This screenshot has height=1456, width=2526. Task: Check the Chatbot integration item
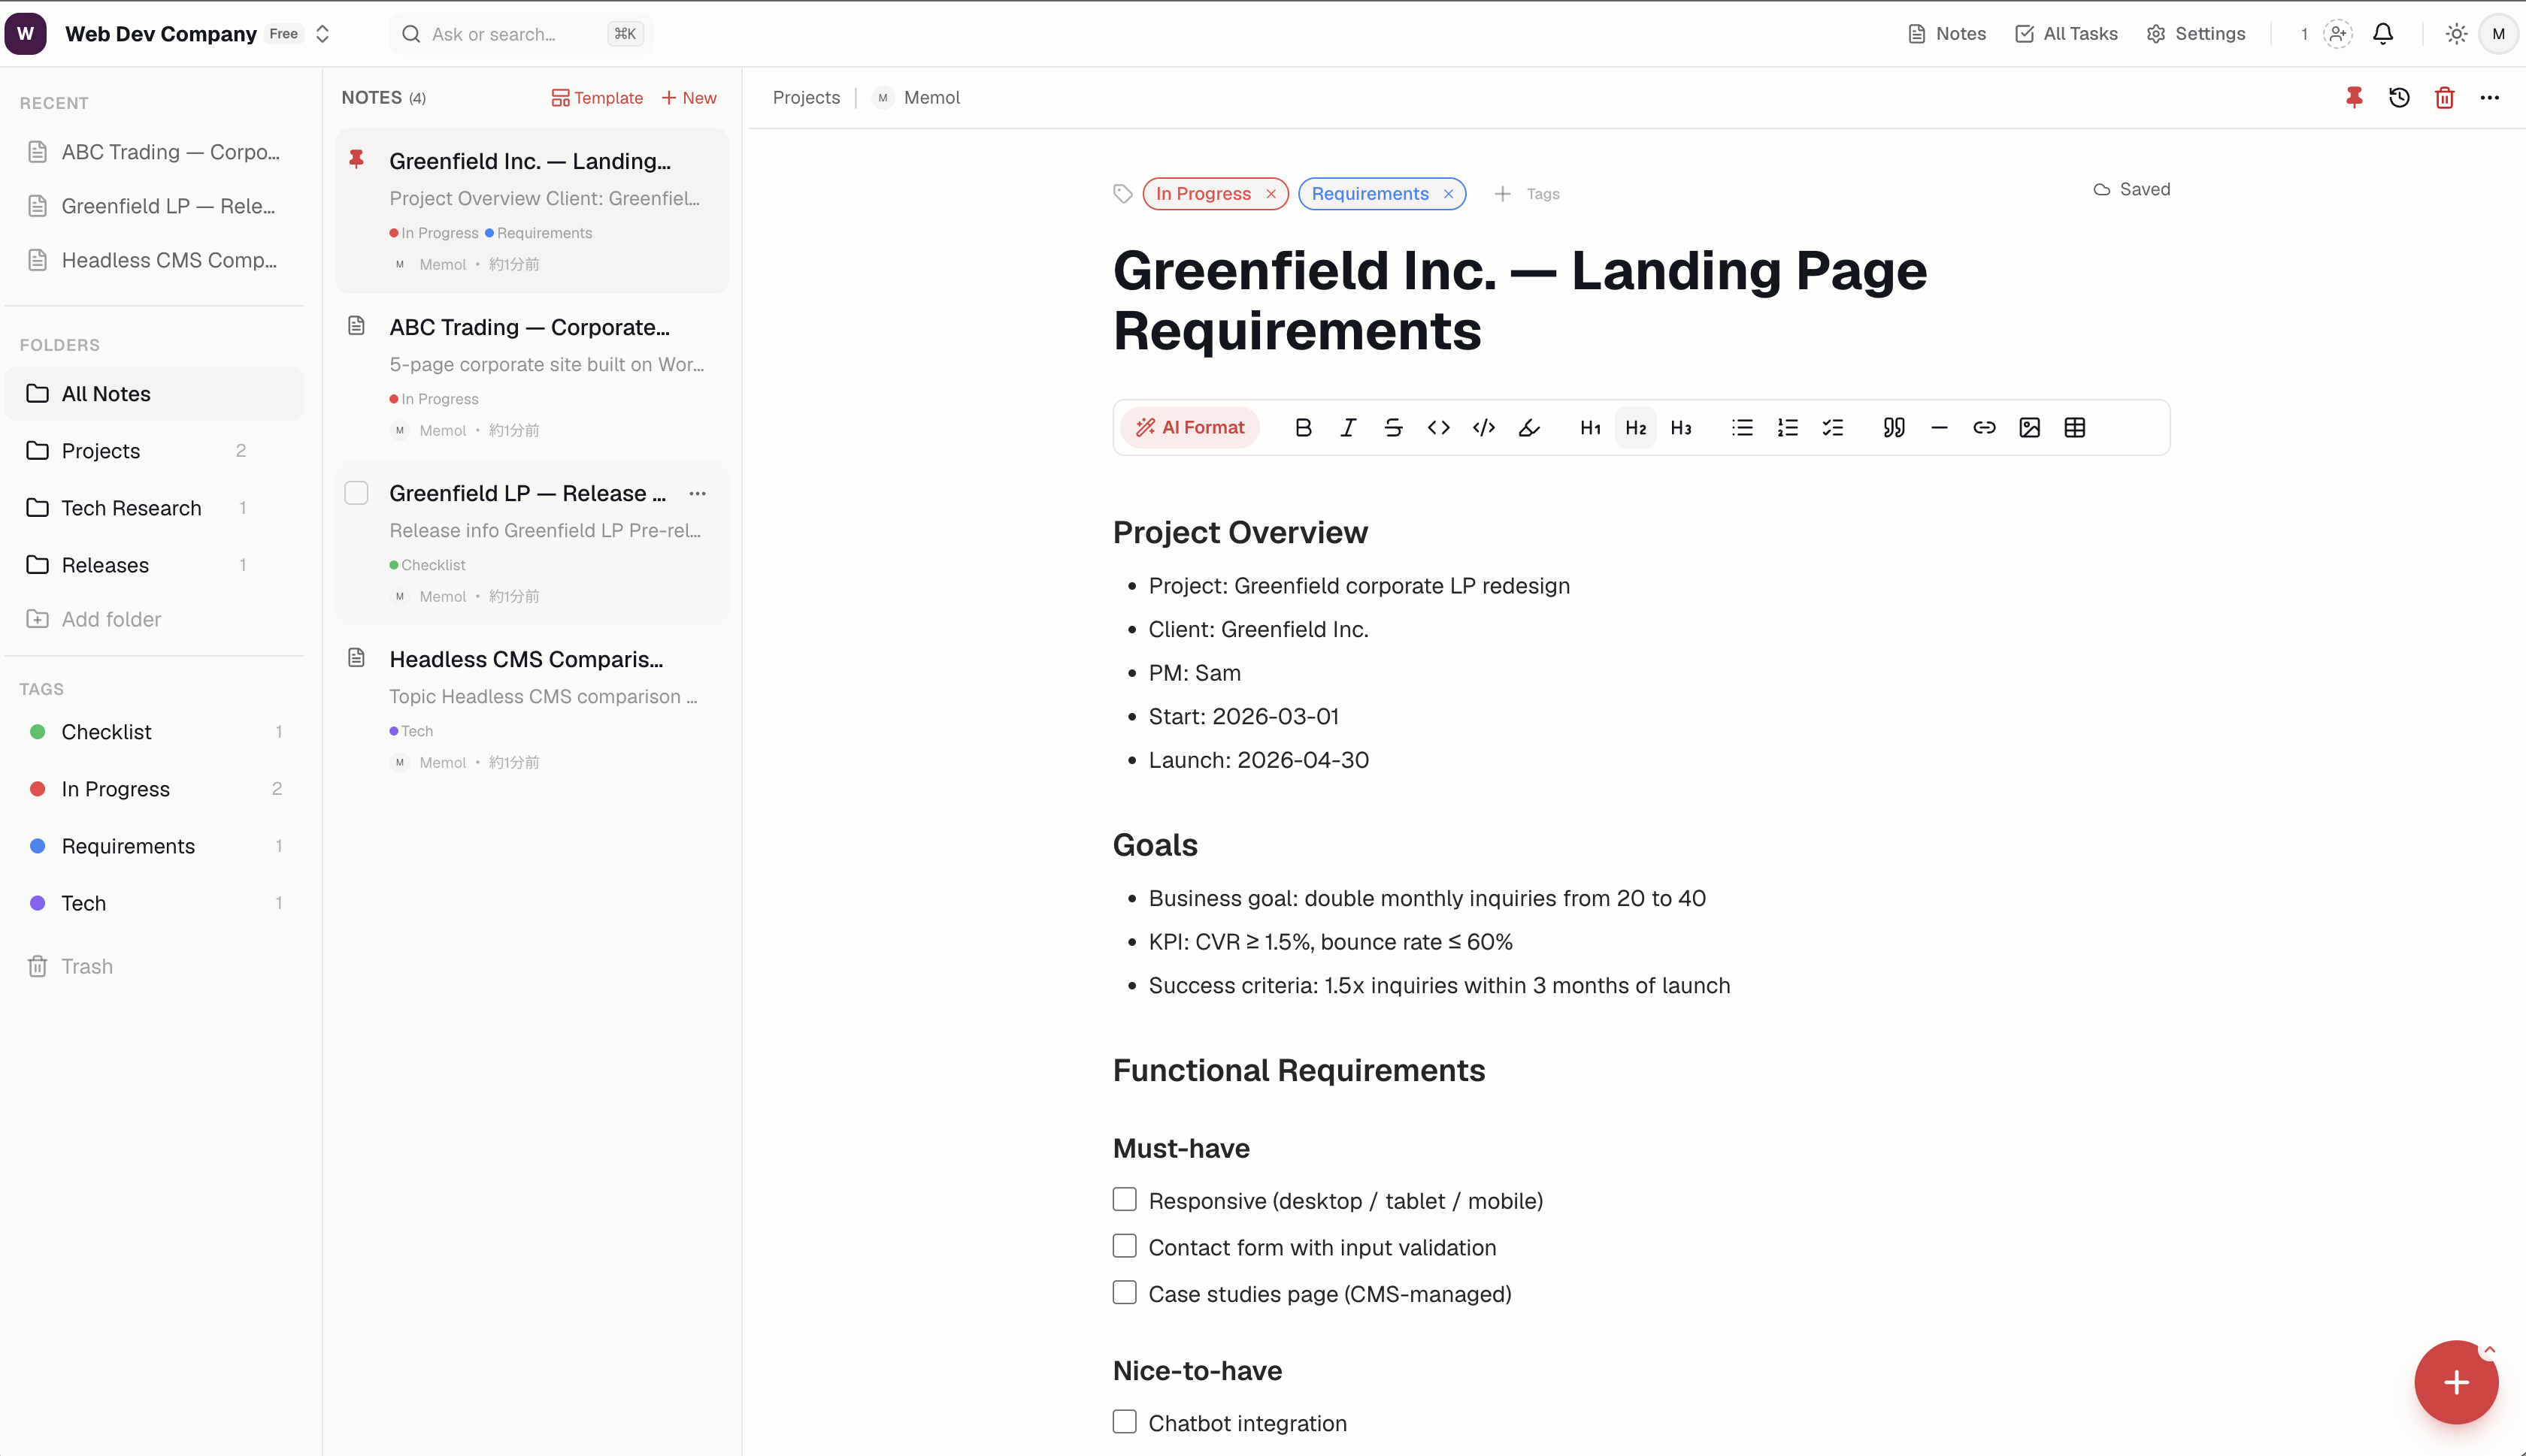[1125, 1422]
